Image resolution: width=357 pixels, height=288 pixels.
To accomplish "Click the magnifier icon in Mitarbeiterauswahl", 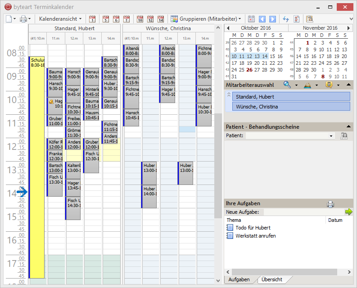I will click(287, 85).
